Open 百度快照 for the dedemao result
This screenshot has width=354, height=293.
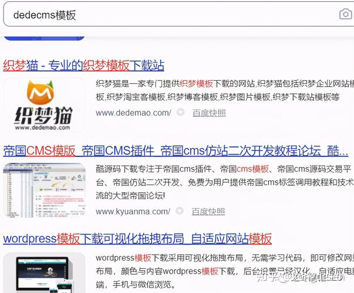pyautogui.click(x=209, y=113)
